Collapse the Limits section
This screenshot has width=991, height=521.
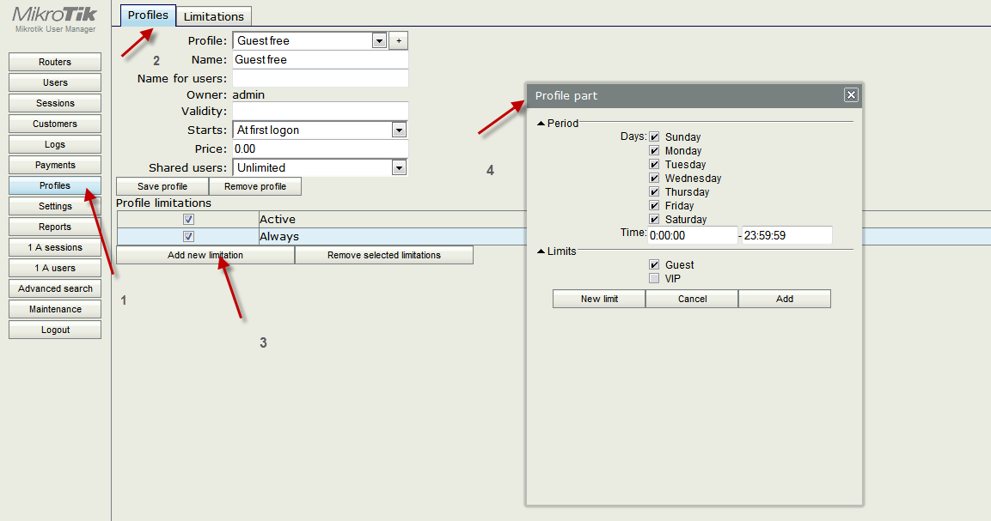click(541, 251)
